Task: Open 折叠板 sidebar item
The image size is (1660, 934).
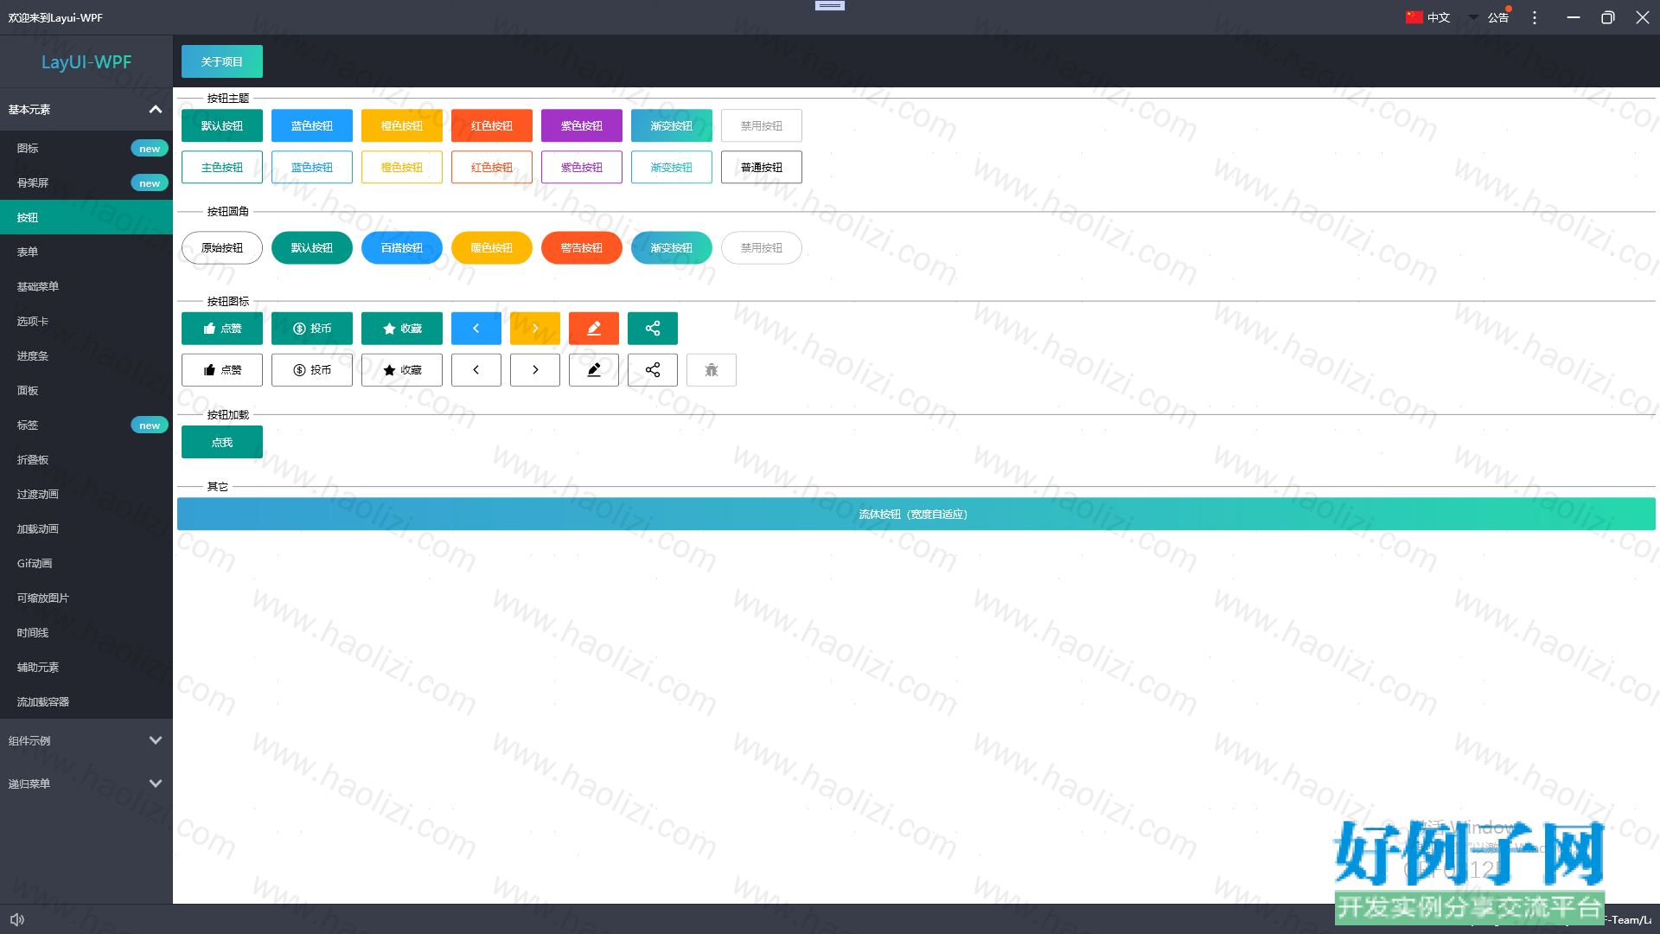Action: pos(86,459)
